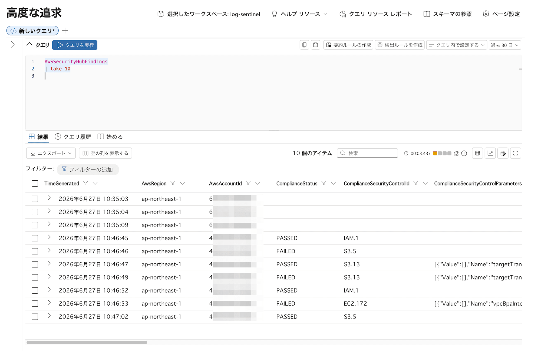This screenshot has width=541, height=351.
Task: Add a new query tab with plus icon
Action: click(65, 31)
